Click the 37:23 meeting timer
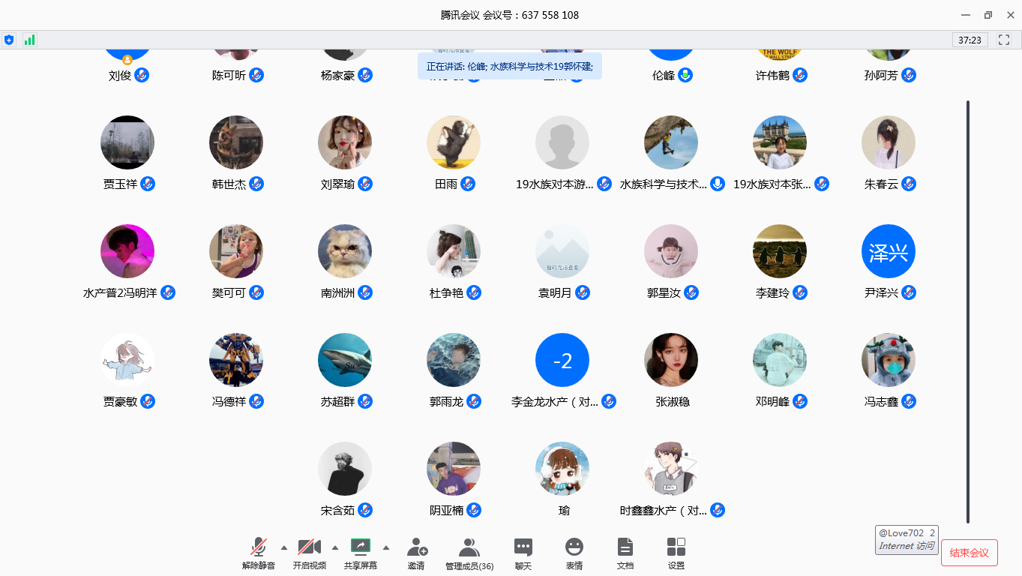The height and width of the screenshot is (576, 1022). click(970, 40)
